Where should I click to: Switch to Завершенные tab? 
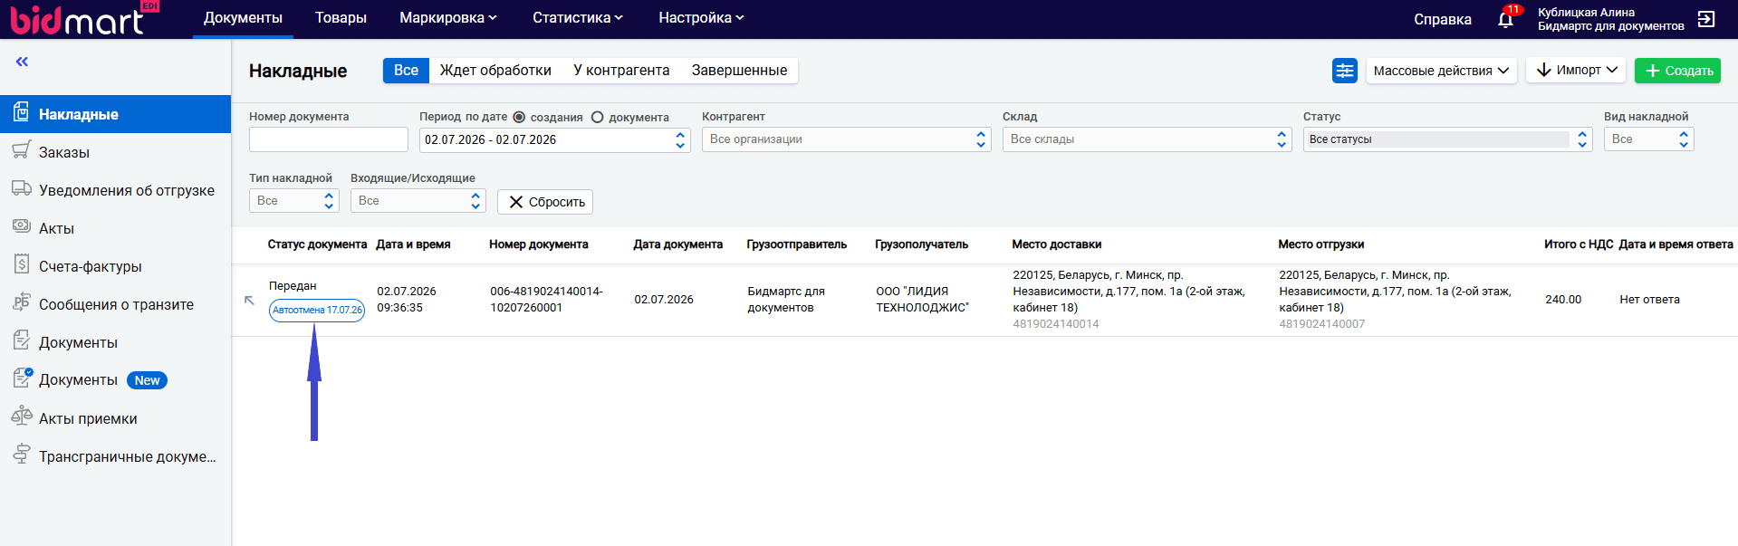739,71
